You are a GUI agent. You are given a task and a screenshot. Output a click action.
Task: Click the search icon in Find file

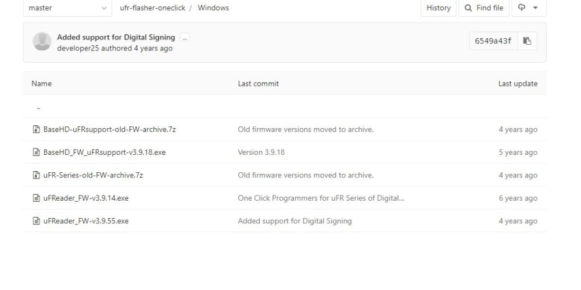(x=468, y=8)
